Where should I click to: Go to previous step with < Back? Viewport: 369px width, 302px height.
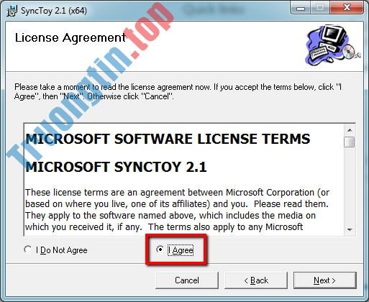tap(256, 280)
